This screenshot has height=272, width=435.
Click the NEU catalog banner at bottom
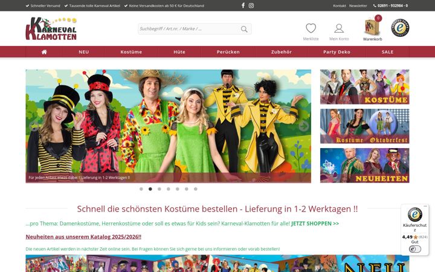pos(217,264)
